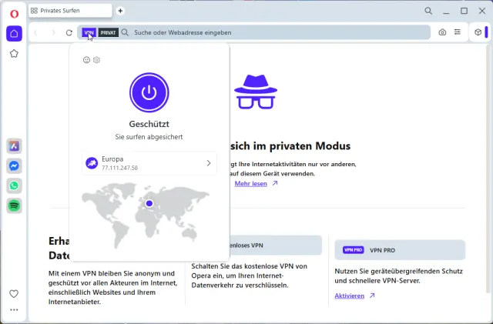Click the smiley feedback icon in VPN popup
Screen dimensions: 493x324
[86, 60]
